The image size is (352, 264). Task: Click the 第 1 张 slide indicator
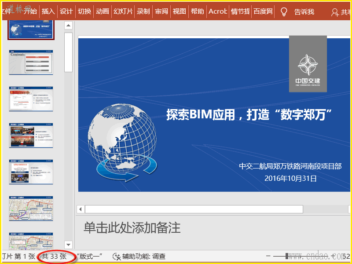pyautogui.click(x=25, y=257)
